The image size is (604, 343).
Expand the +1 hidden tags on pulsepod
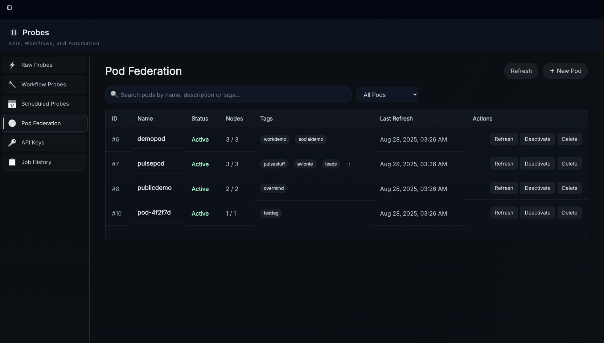[348, 165]
